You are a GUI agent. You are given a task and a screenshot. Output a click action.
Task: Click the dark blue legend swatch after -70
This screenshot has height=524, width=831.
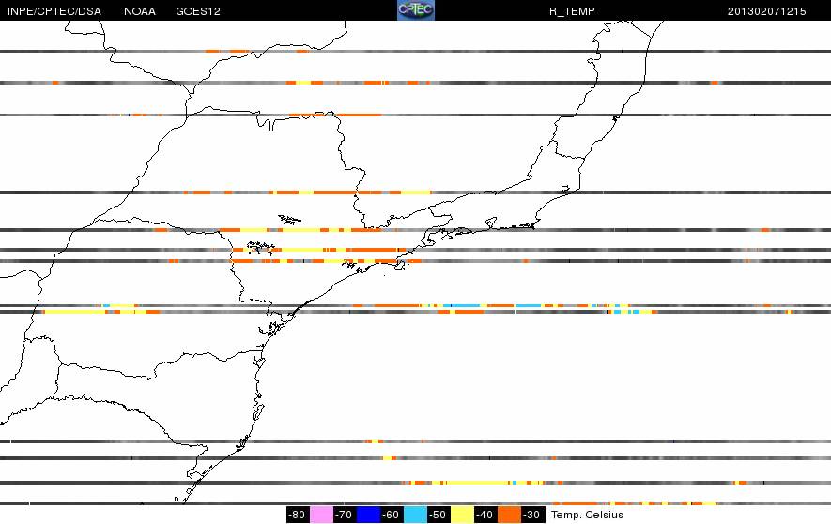368,515
